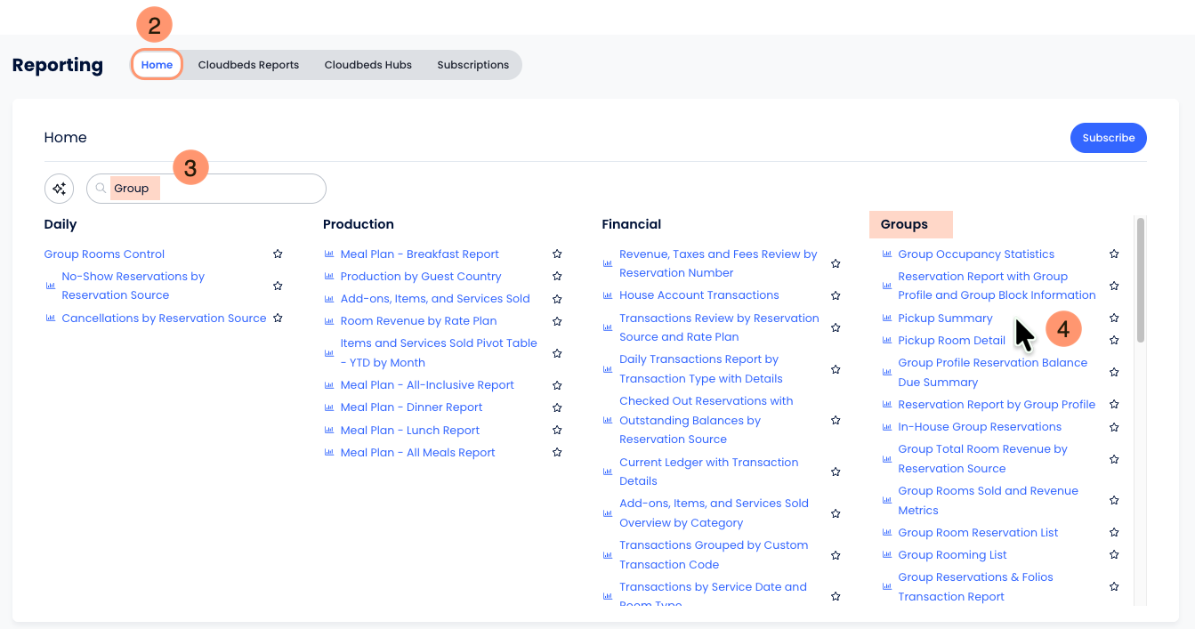Star Meal Plan - All-Inclusive Report
The width and height of the screenshot is (1195, 629).
557,385
